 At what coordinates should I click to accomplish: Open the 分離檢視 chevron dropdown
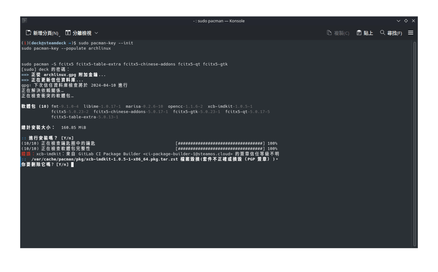tap(95, 32)
